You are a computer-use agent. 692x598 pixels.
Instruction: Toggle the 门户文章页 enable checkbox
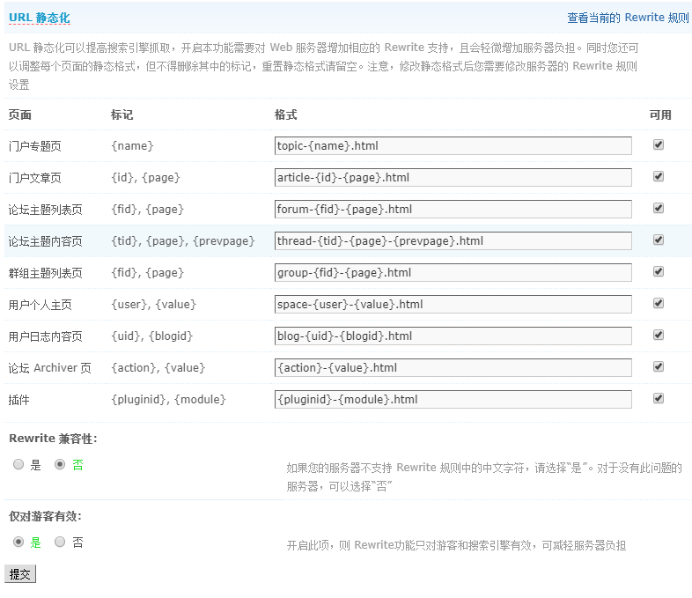(659, 176)
